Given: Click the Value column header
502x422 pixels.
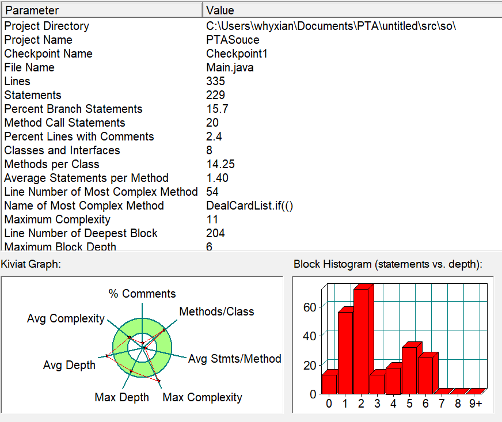Looking at the screenshot, I should click(x=352, y=10).
